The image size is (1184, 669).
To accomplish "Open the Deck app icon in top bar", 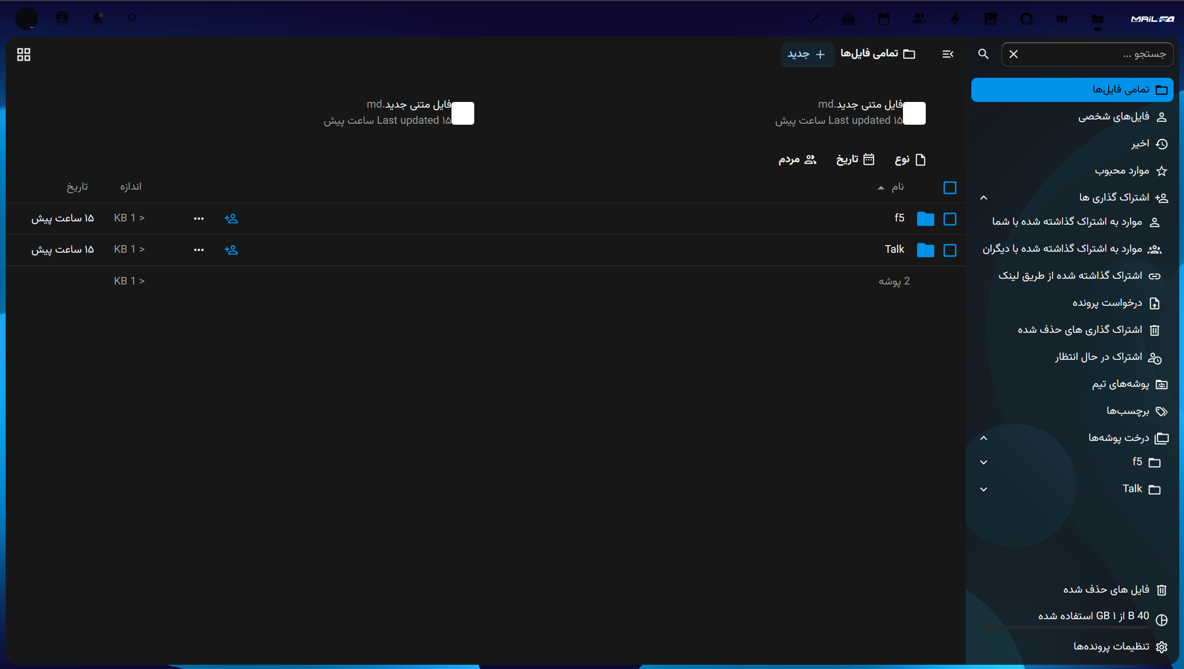I will pyautogui.click(x=1062, y=19).
